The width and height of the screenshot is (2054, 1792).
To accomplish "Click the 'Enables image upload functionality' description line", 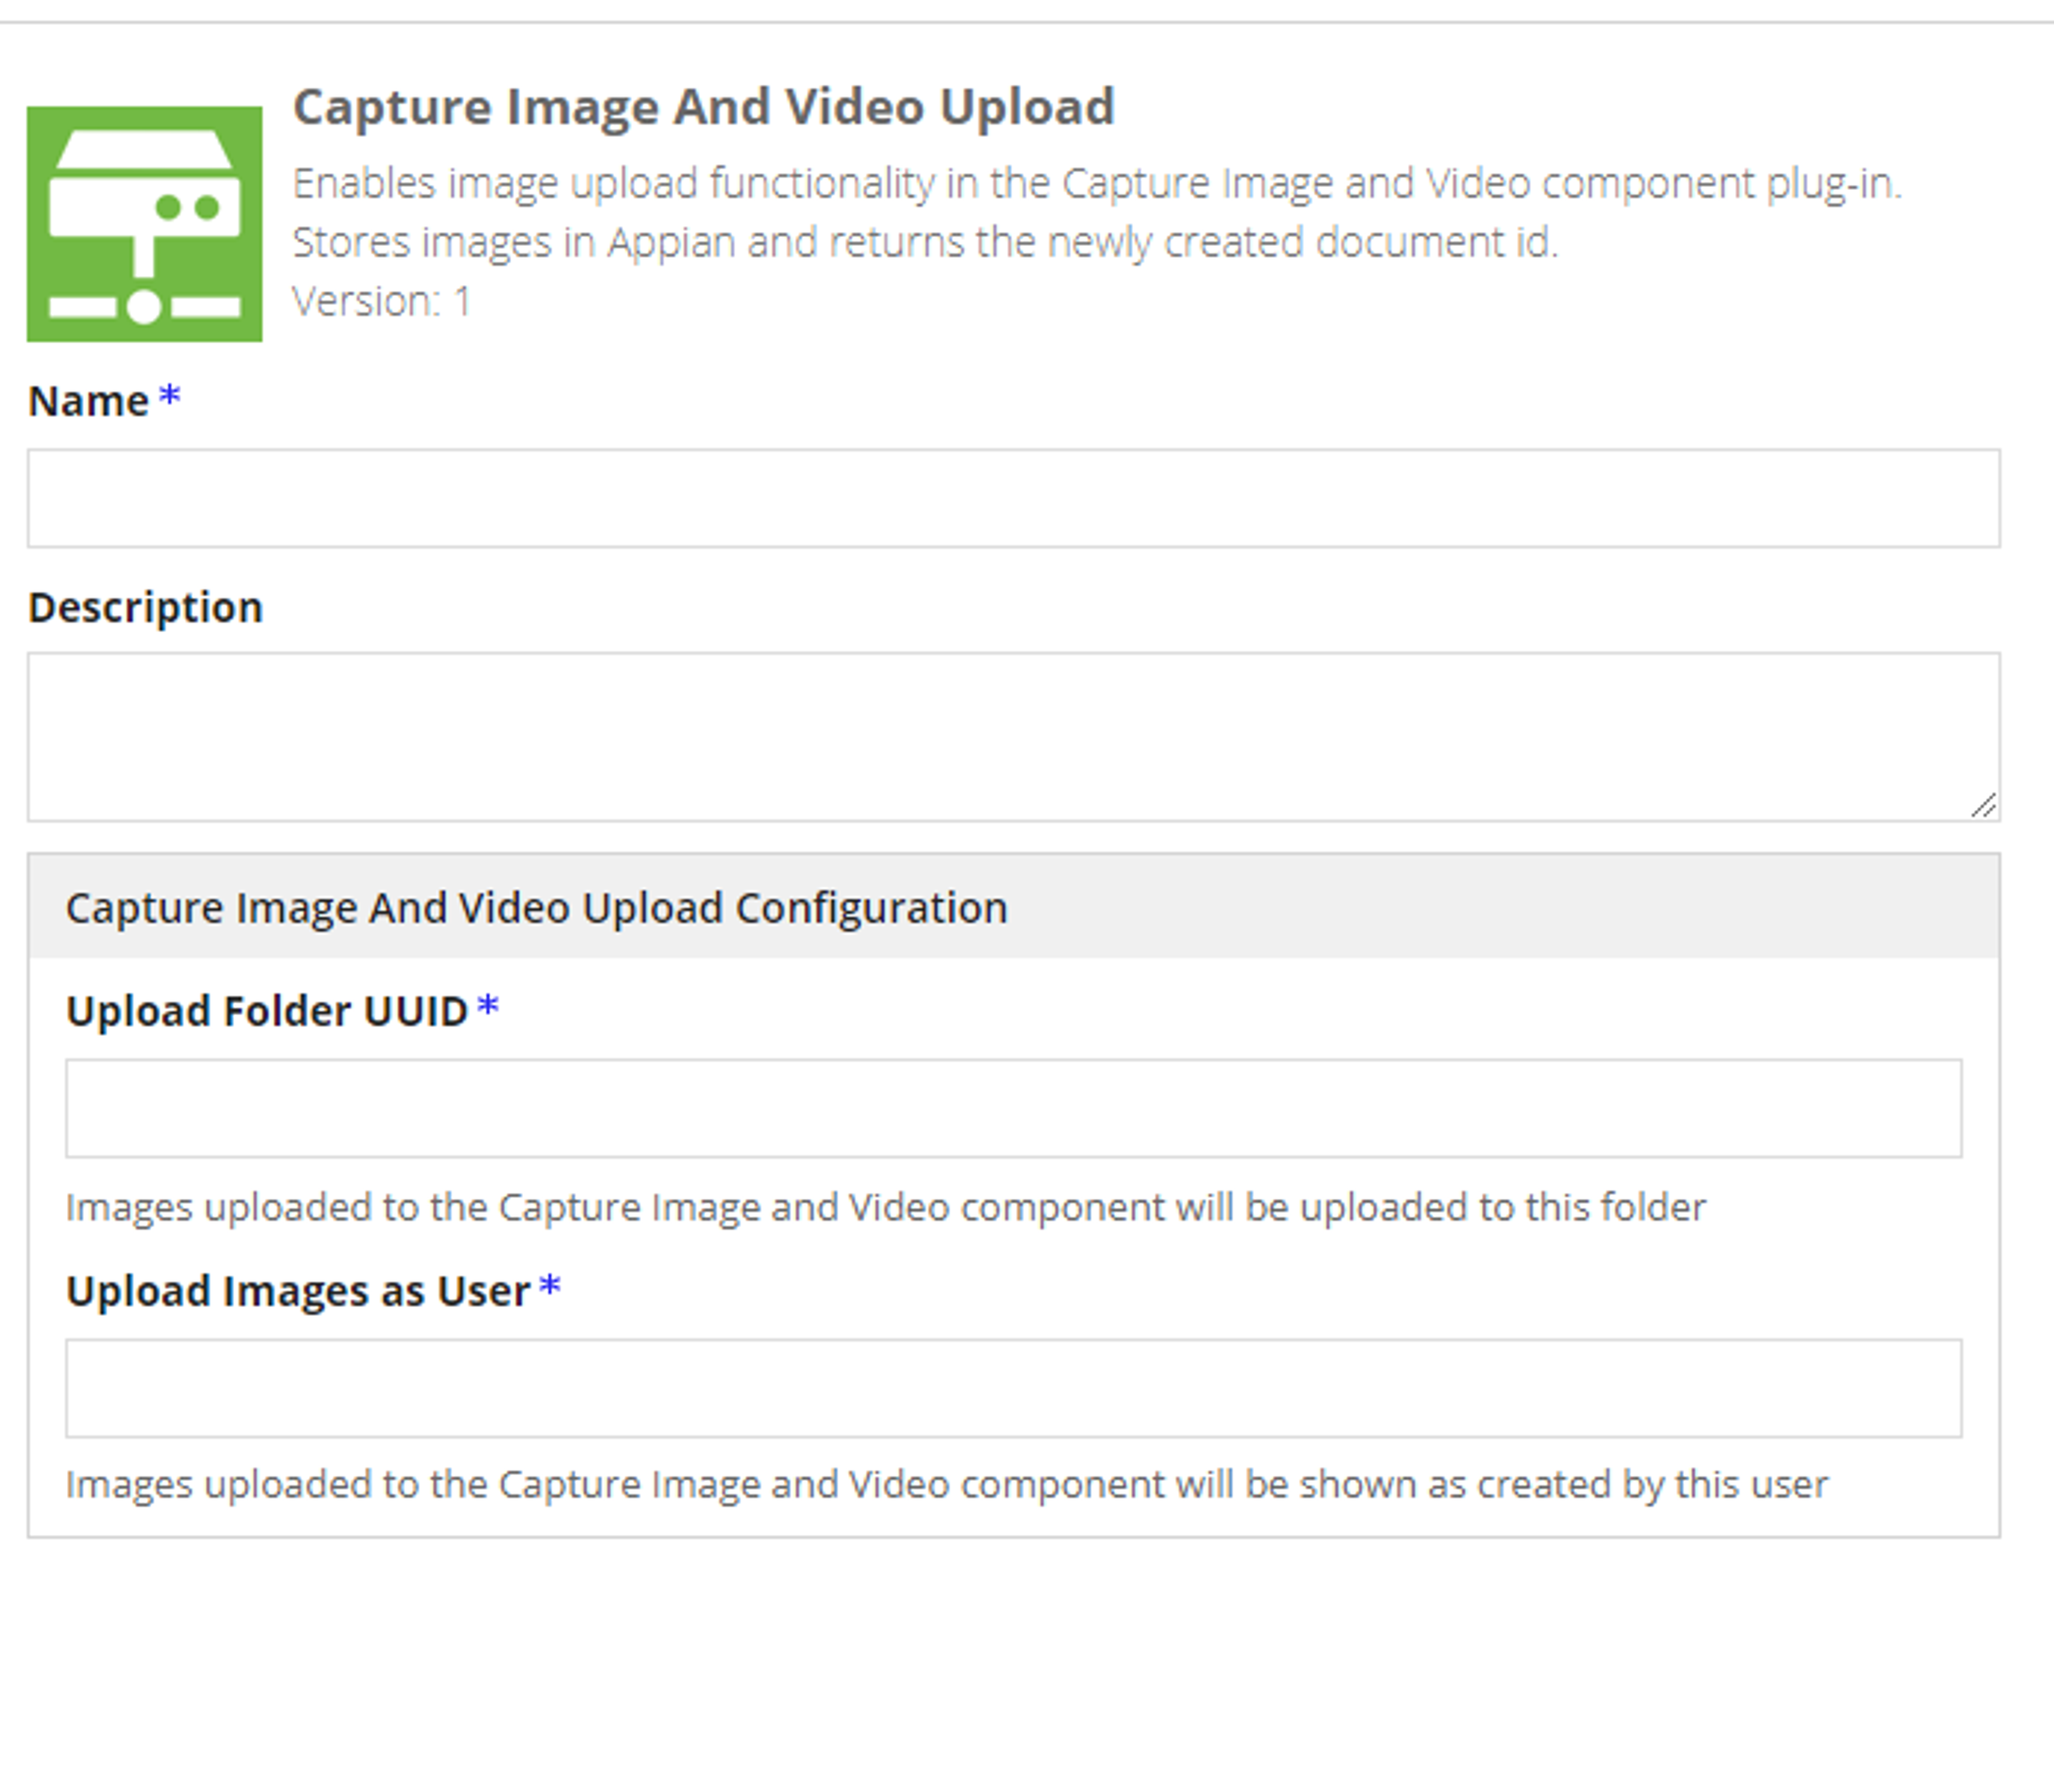I will (x=1097, y=184).
